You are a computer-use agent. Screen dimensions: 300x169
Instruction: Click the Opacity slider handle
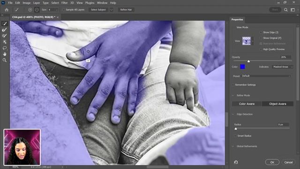click(x=248, y=61)
